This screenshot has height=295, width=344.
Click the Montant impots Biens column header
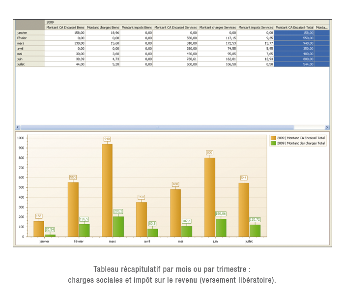click(136, 28)
